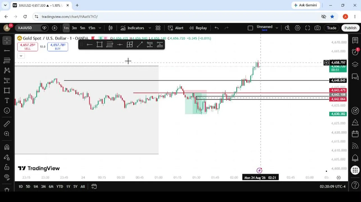Select the crosshair cursor tool
Screen dimensions: 361x202
7,41
